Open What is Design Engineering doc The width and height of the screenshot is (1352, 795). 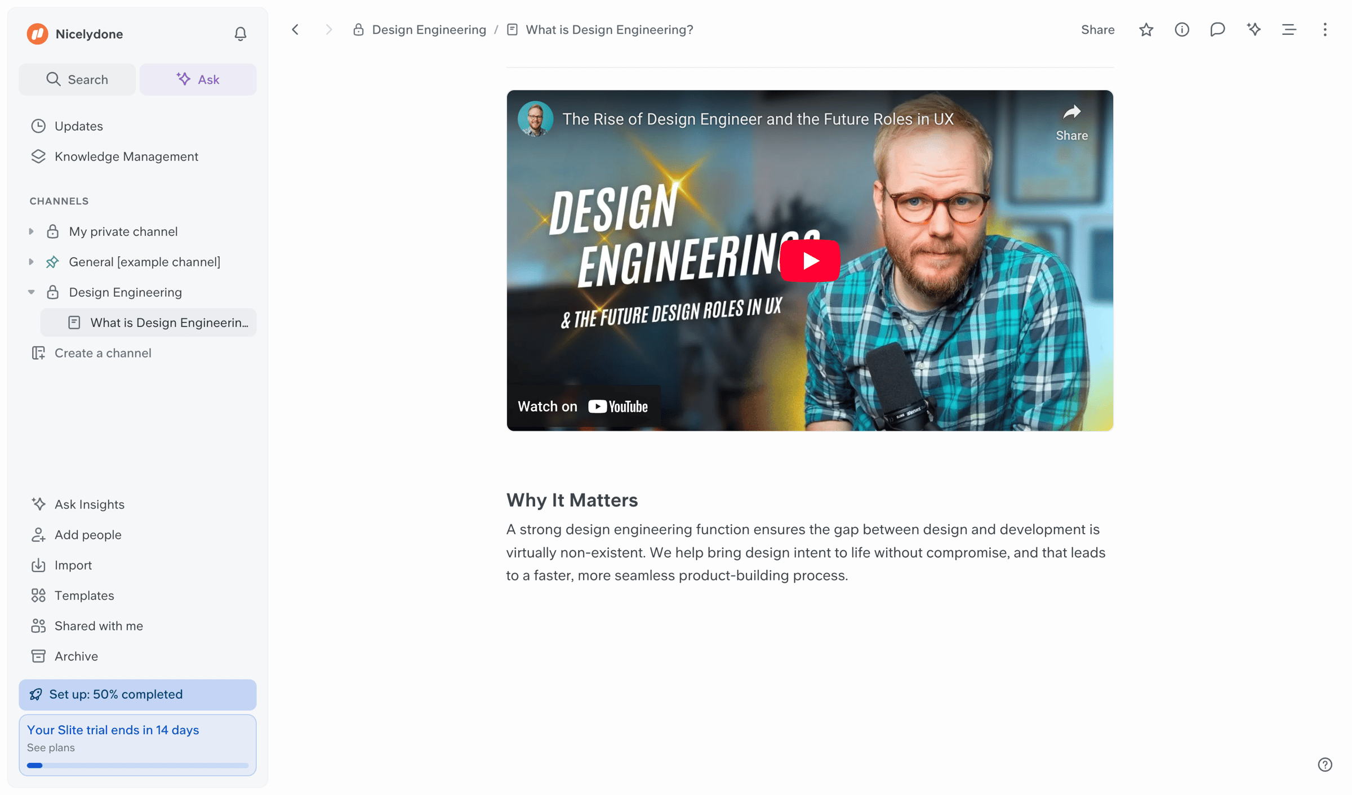(149, 323)
